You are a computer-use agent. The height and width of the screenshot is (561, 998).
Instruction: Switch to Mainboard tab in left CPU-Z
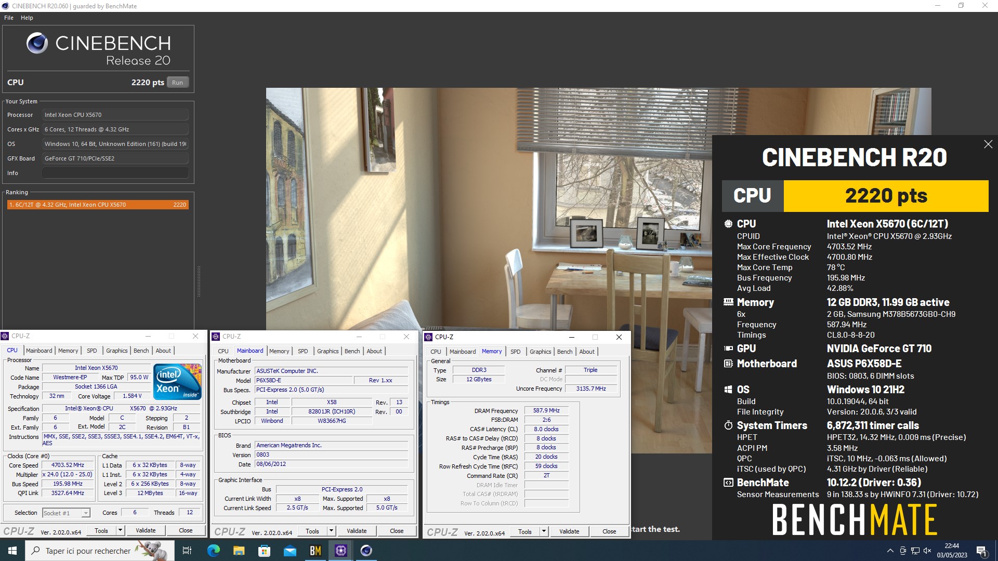(x=39, y=351)
